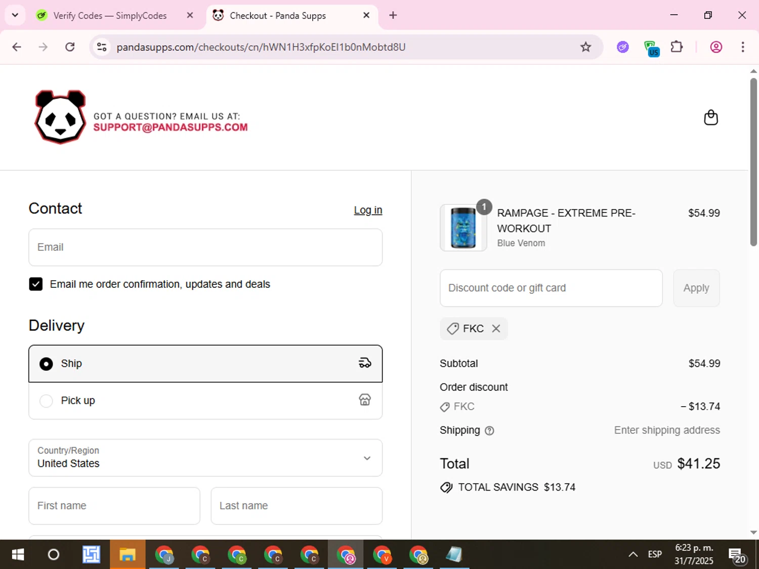Open File Explorer from the taskbar

click(x=128, y=555)
